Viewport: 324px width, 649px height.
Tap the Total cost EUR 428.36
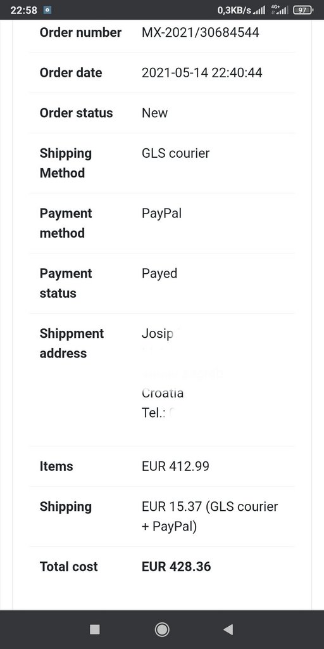pos(176,566)
